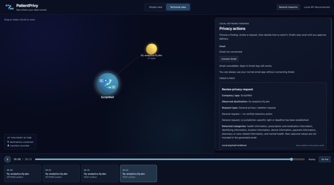Image resolution: width=334 pixels, height=185 pixels.
Task: Click the 'Drag to rotate / Scroll to zoom' hint
Action: tap(19, 19)
